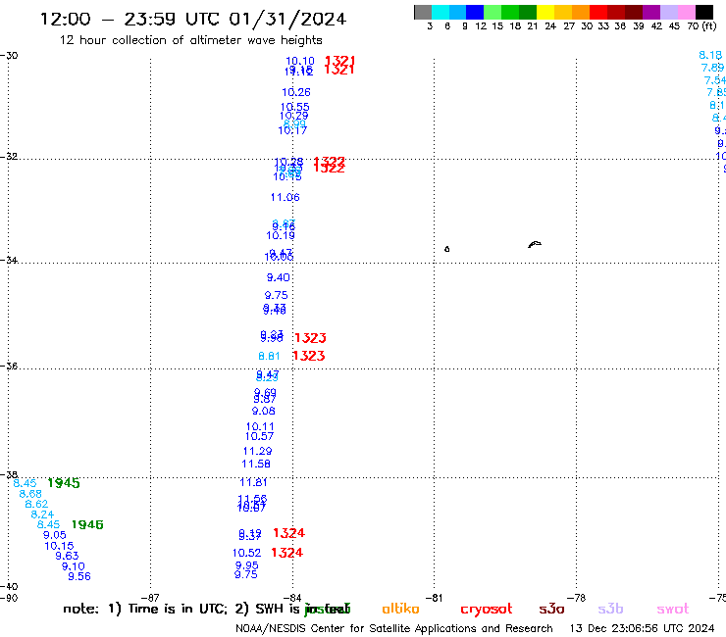Viewport: 726px width, 637px height.
Task: Click the wave height value 10.19
Action: [x=281, y=235]
